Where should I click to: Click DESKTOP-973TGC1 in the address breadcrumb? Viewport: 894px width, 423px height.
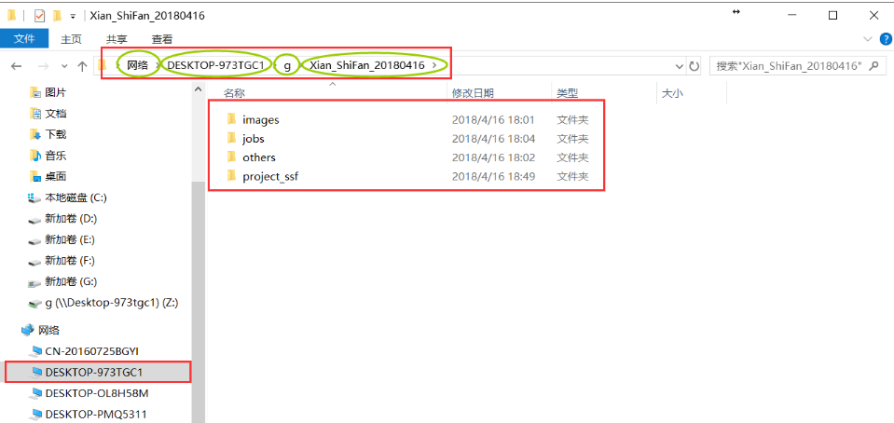(216, 65)
